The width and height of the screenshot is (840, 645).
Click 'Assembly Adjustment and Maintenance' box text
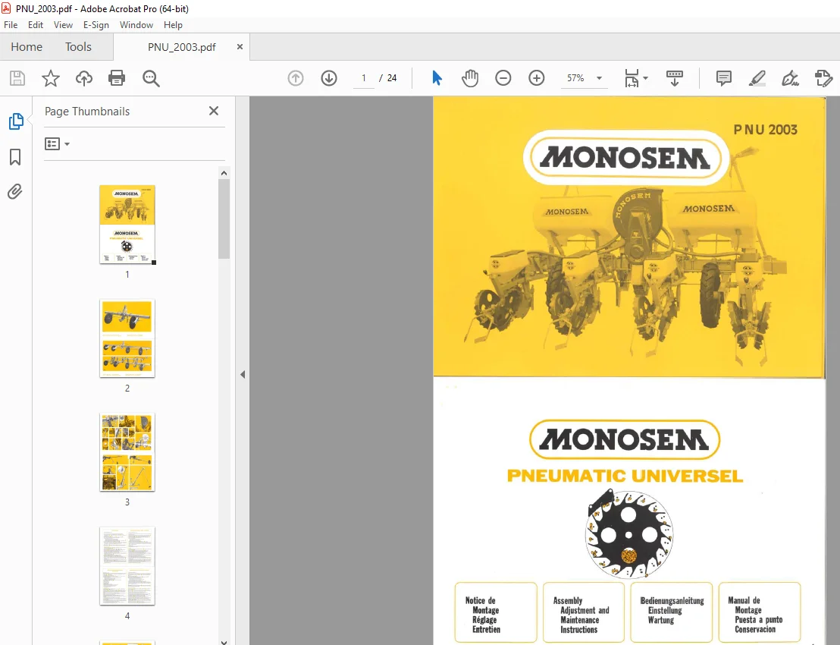tap(581, 610)
